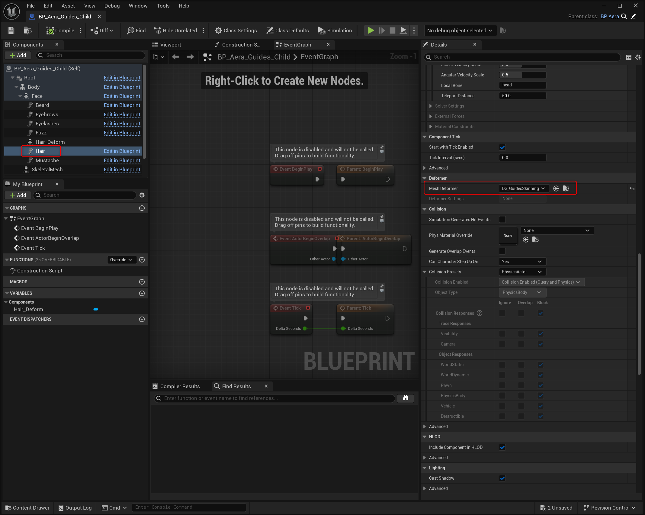Reset Mesh Deformer to its default value
645x515 pixels.
coord(632,188)
